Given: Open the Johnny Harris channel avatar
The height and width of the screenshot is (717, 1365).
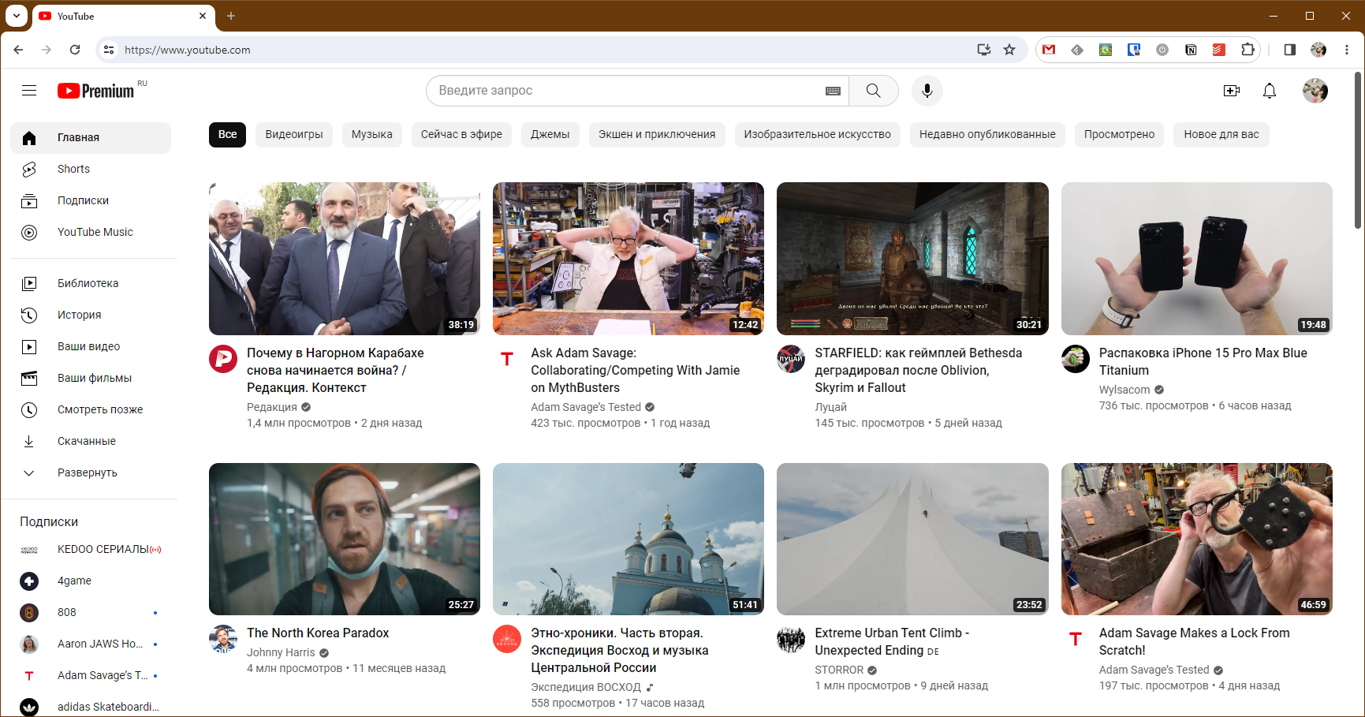Looking at the screenshot, I should [223, 639].
